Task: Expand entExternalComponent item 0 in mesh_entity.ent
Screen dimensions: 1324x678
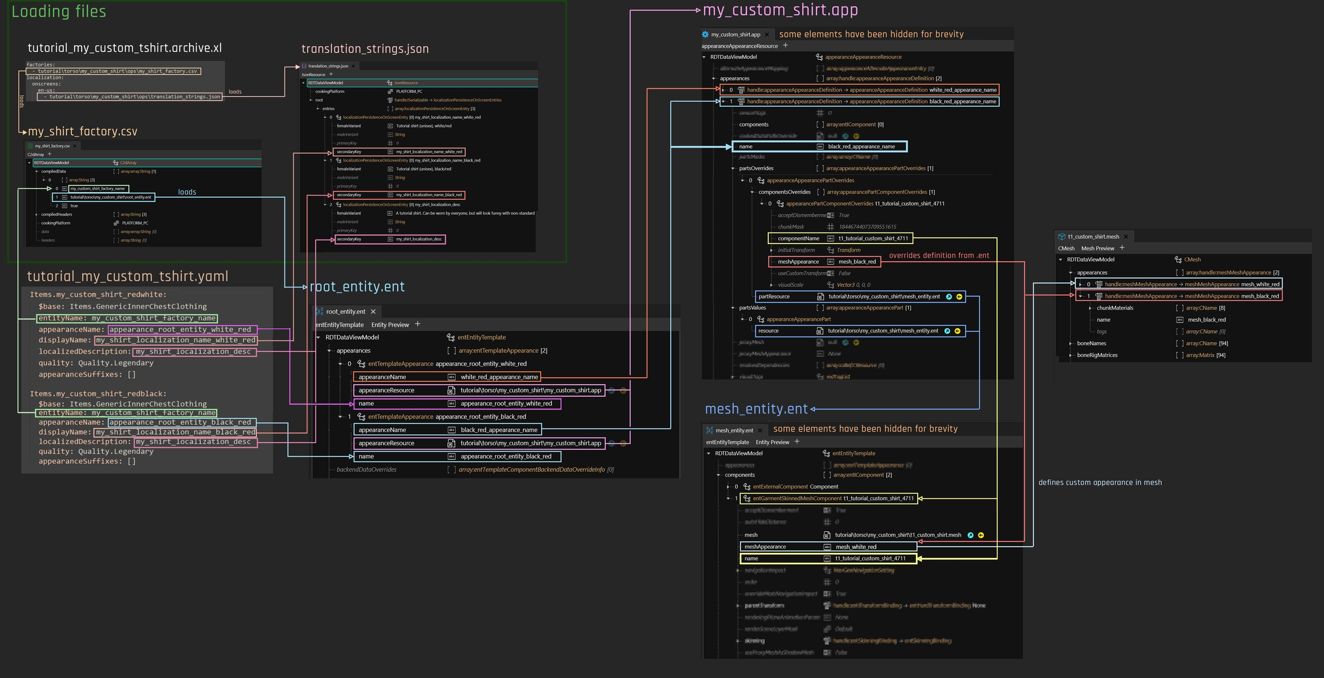Action: [x=728, y=487]
